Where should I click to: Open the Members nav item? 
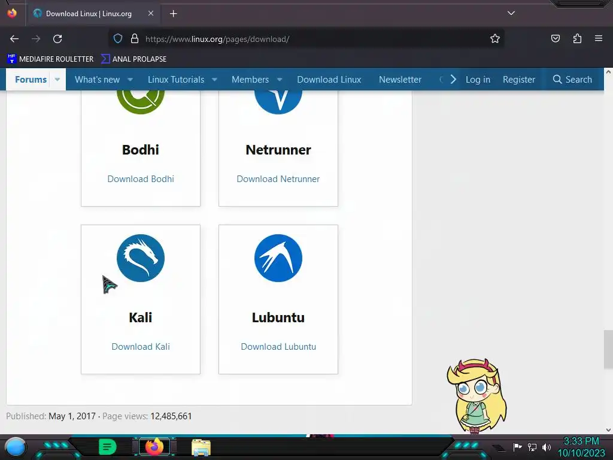250,80
